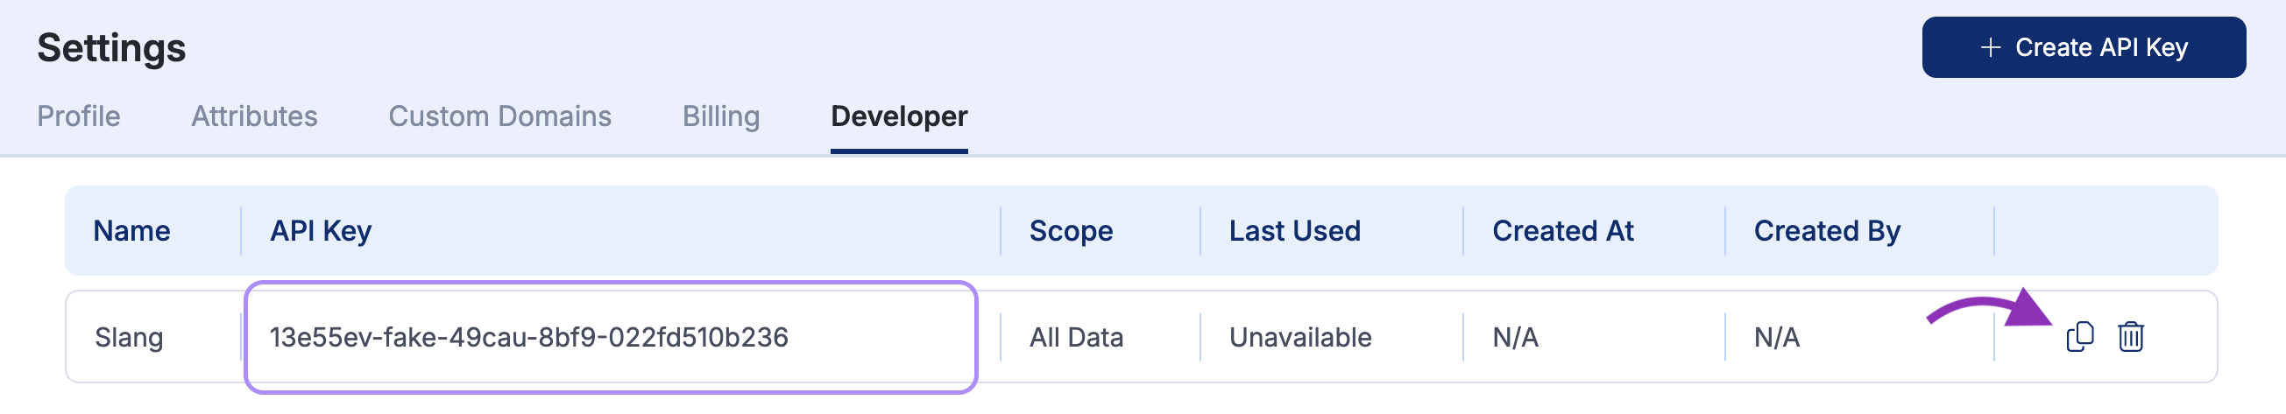Viewport: 2286px width, 414px height.
Task: Click the Name column header
Action: point(131,230)
